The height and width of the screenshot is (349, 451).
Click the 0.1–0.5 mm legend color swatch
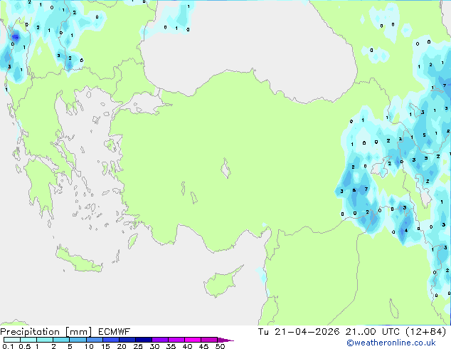pyautogui.click(x=12, y=340)
